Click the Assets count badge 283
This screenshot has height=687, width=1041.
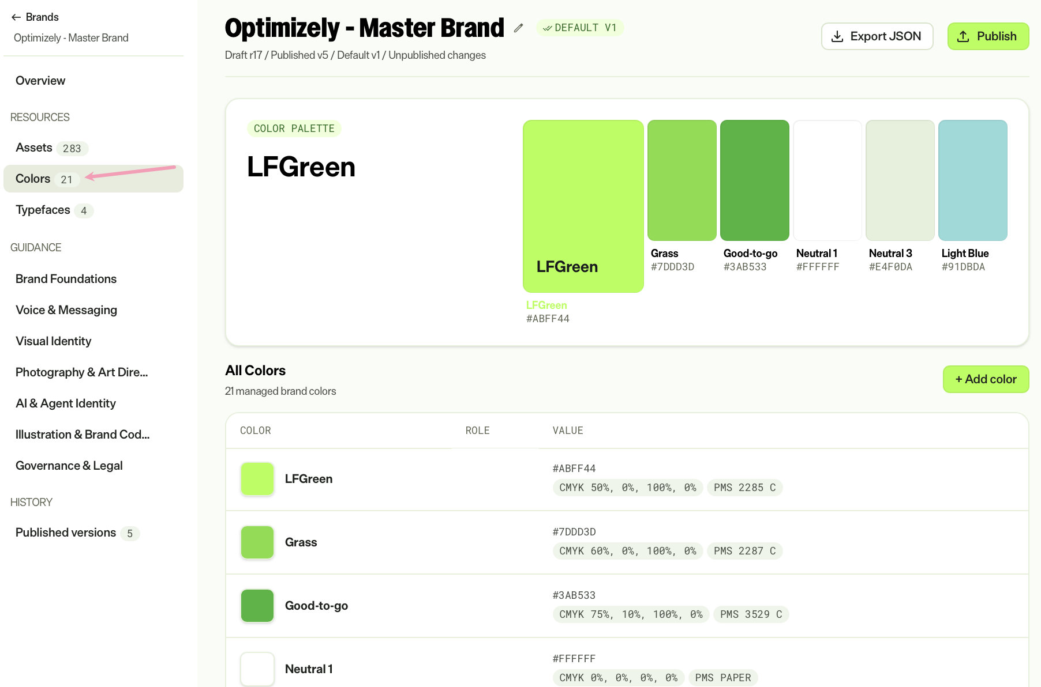[72, 149]
